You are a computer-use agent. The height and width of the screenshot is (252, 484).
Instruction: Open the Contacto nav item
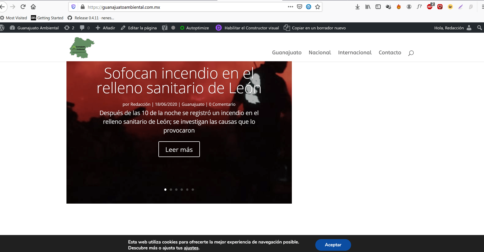pyautogui.click(x=390, y=53)
